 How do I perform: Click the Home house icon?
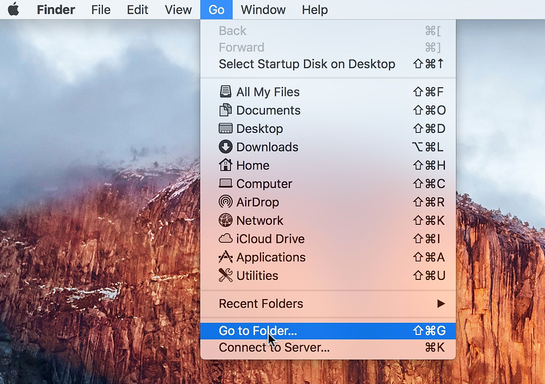[226, 165]
